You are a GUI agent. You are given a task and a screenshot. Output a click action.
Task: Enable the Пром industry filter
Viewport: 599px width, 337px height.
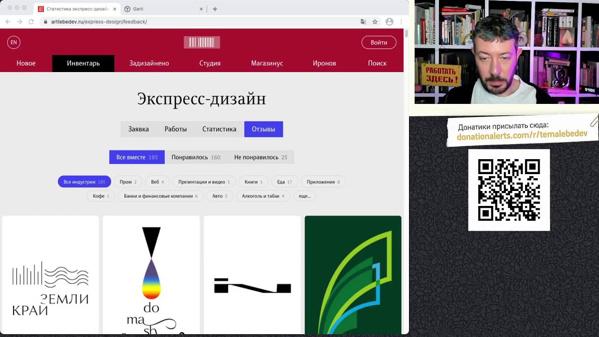pos(128,182)
